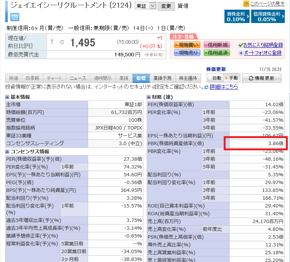The width and height of the screenshot is (290, 262).
Task: Click the consensus rating 3.0 (中立)
Action: pos(130,143)
